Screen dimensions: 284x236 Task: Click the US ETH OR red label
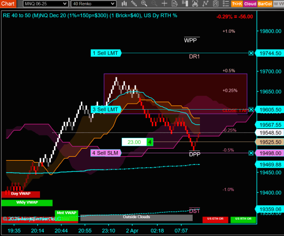[215, 219]
